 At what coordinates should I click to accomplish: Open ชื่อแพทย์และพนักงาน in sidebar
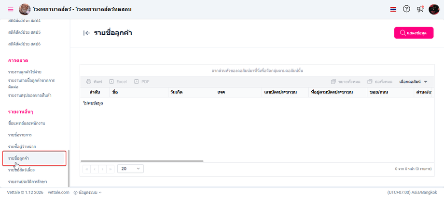pos(27,123)
